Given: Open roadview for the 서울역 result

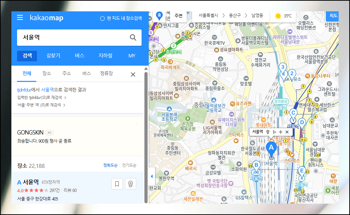Looking at the screenshot, I should tap(131, 184).
